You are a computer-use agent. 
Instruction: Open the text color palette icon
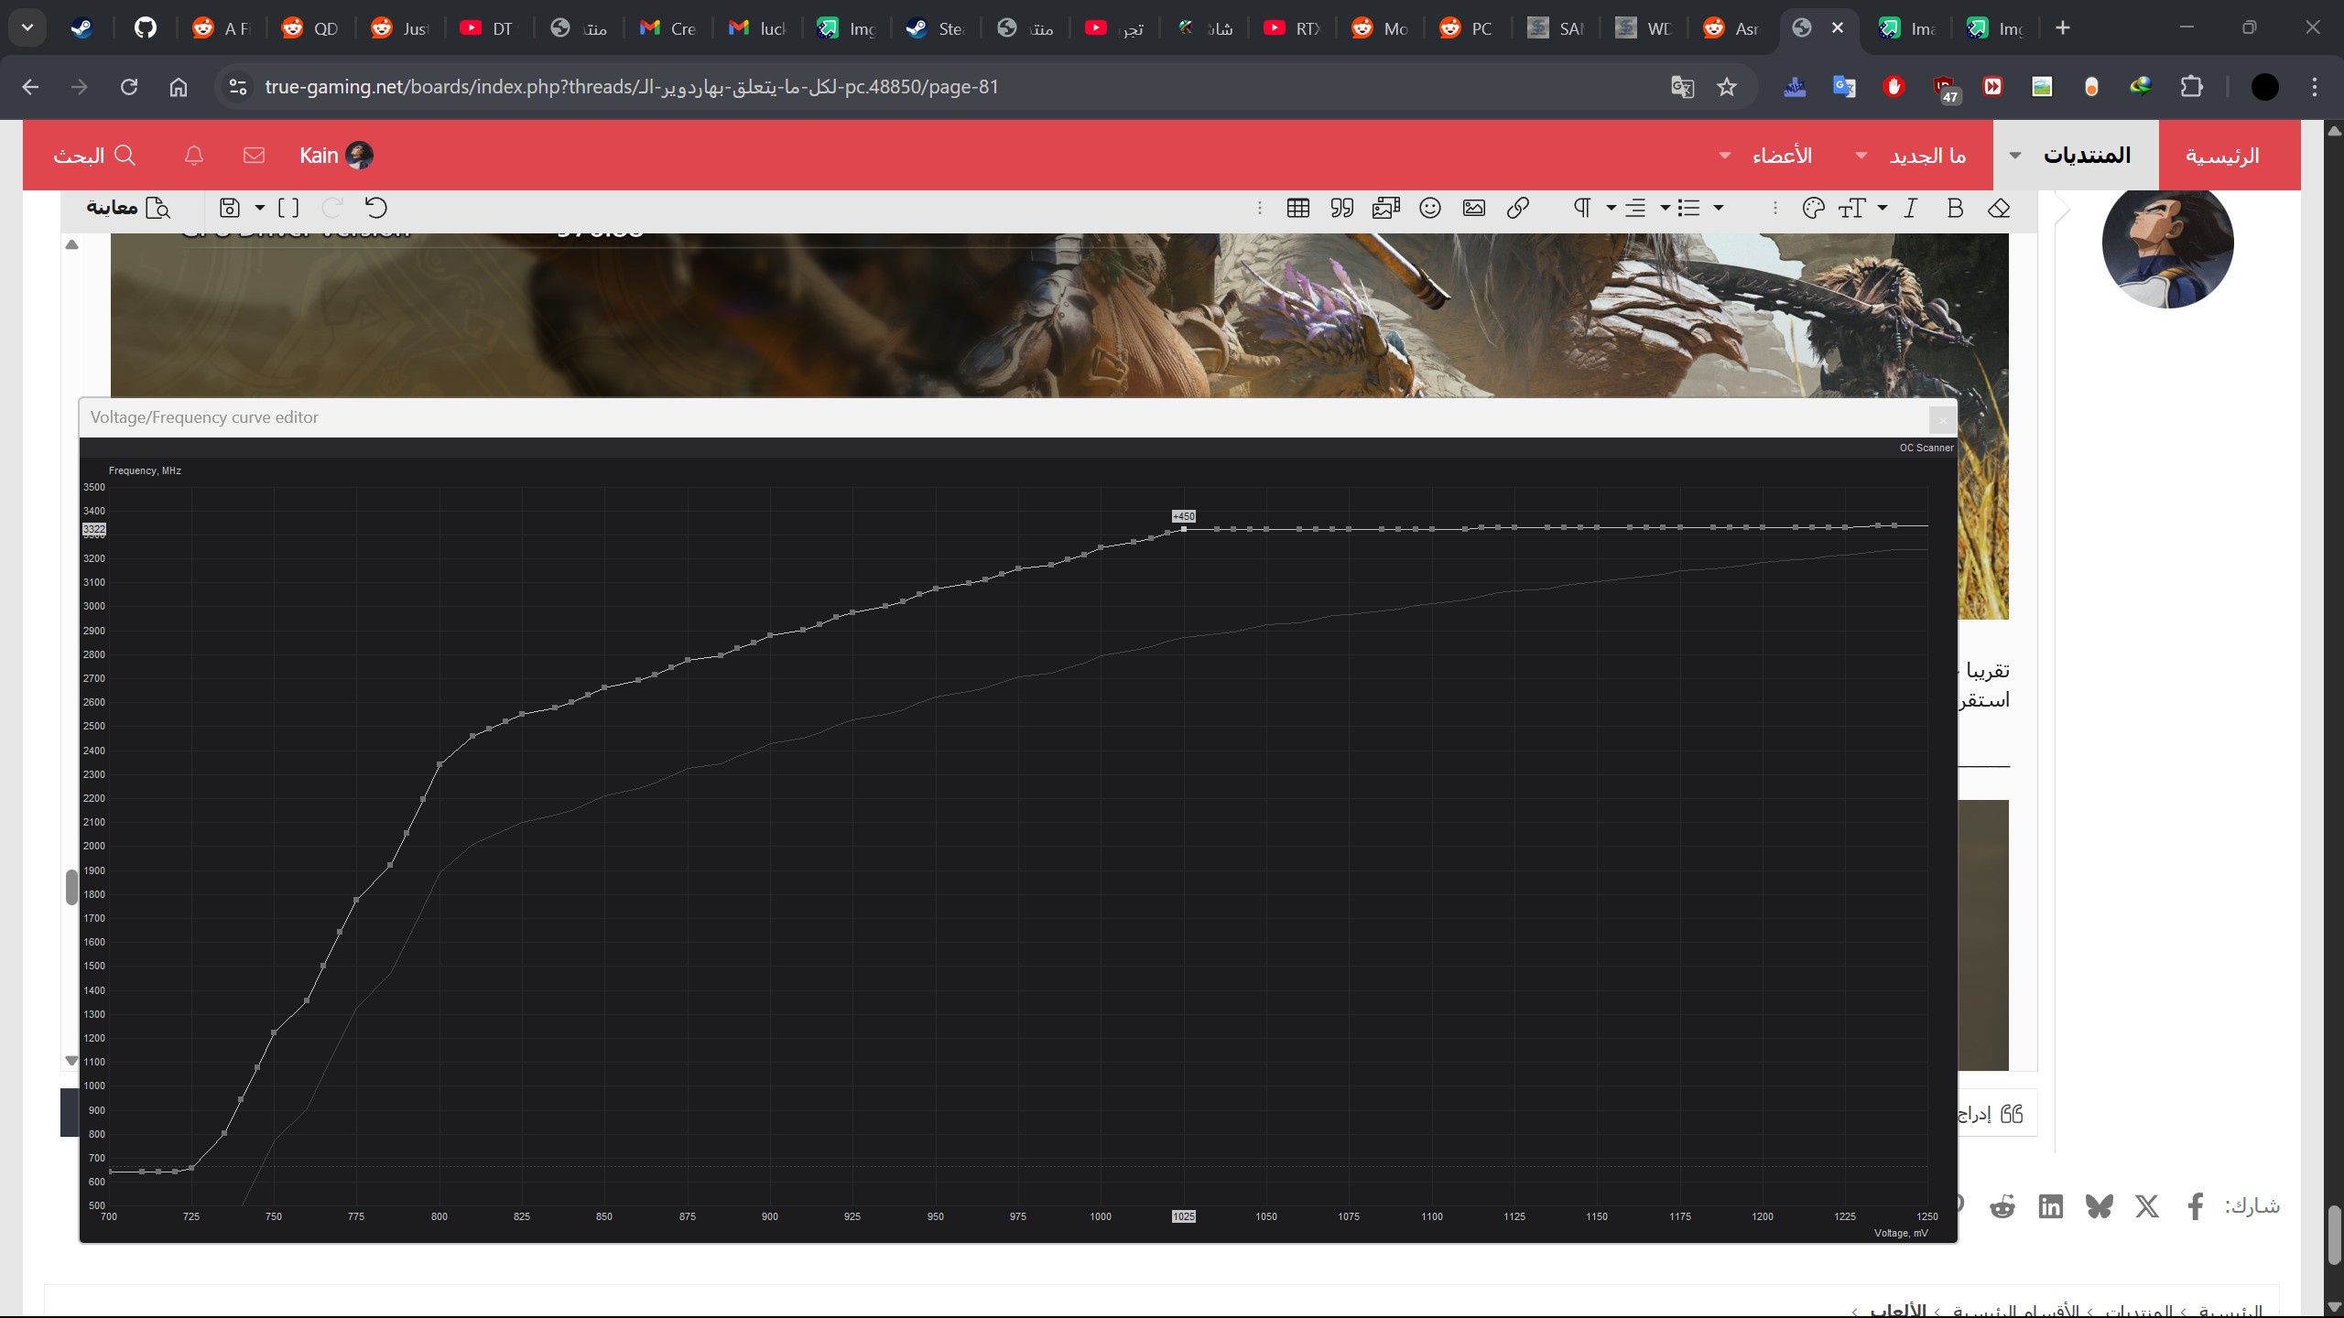(1813, 209)
